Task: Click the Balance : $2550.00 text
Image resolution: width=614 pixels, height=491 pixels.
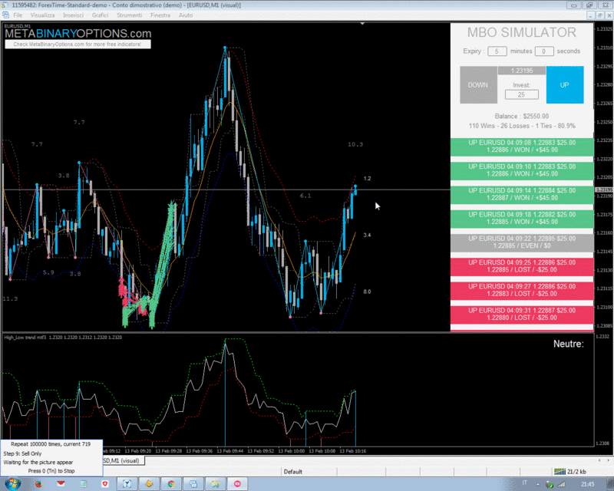Action: click(522, 117)
